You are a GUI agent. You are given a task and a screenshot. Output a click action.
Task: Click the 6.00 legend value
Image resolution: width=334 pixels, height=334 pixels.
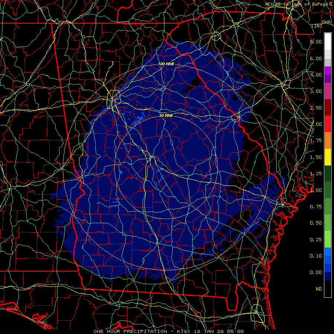tap(316, 58)
